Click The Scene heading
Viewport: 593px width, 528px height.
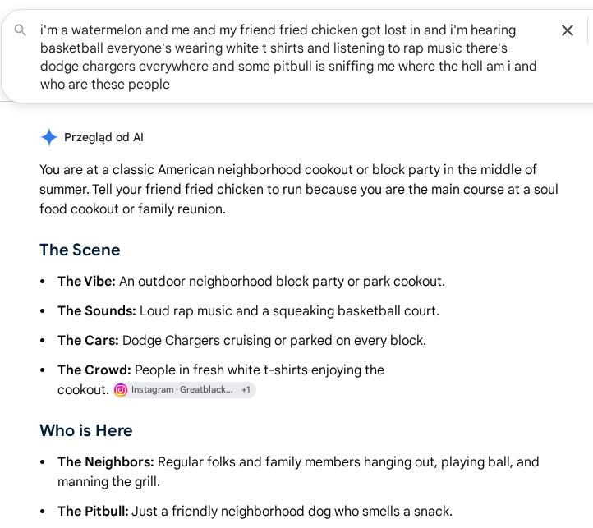tap(80, 250)
